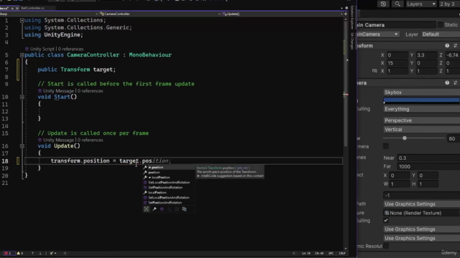Select the unstarred 'localPosition' completion item
The width and height of the screenshot is (460, 258).
169,193
